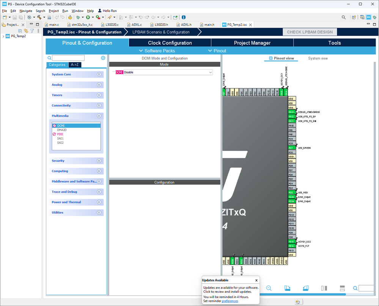Click the pin search input field
Image resolution: width=379 pixels, height=306 pixels.
pos(367,288)
